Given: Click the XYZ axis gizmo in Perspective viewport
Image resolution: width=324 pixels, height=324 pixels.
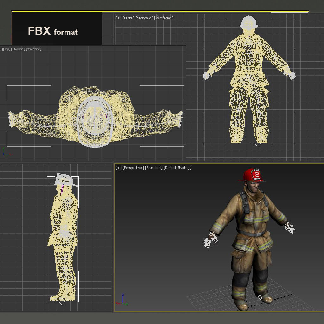Looking at the screenshot, I should [x=122, y=300].
